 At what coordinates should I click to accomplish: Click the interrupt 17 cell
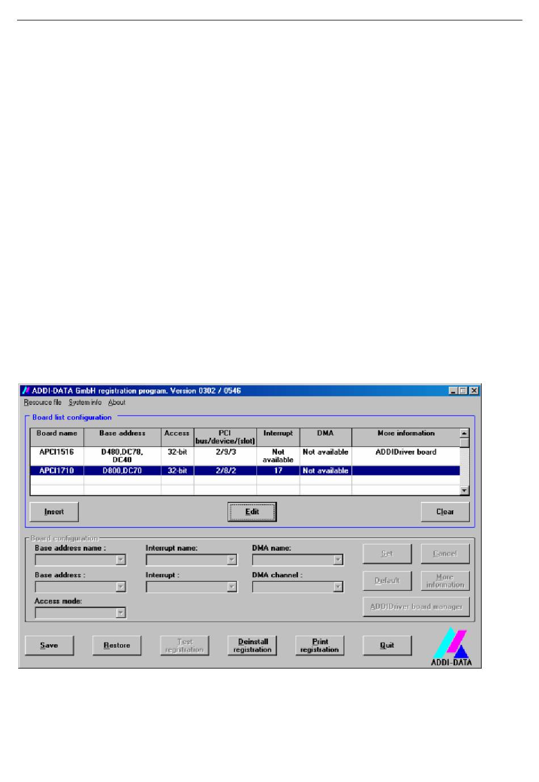(x=278, y=471)
